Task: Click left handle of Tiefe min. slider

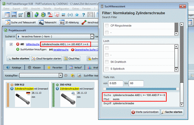Action: point(105,89)
